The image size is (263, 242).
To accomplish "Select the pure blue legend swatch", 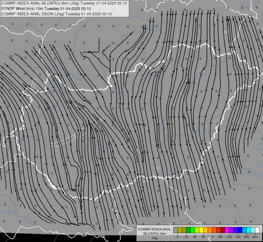I will pyautogui.click(x=240, y=230).
